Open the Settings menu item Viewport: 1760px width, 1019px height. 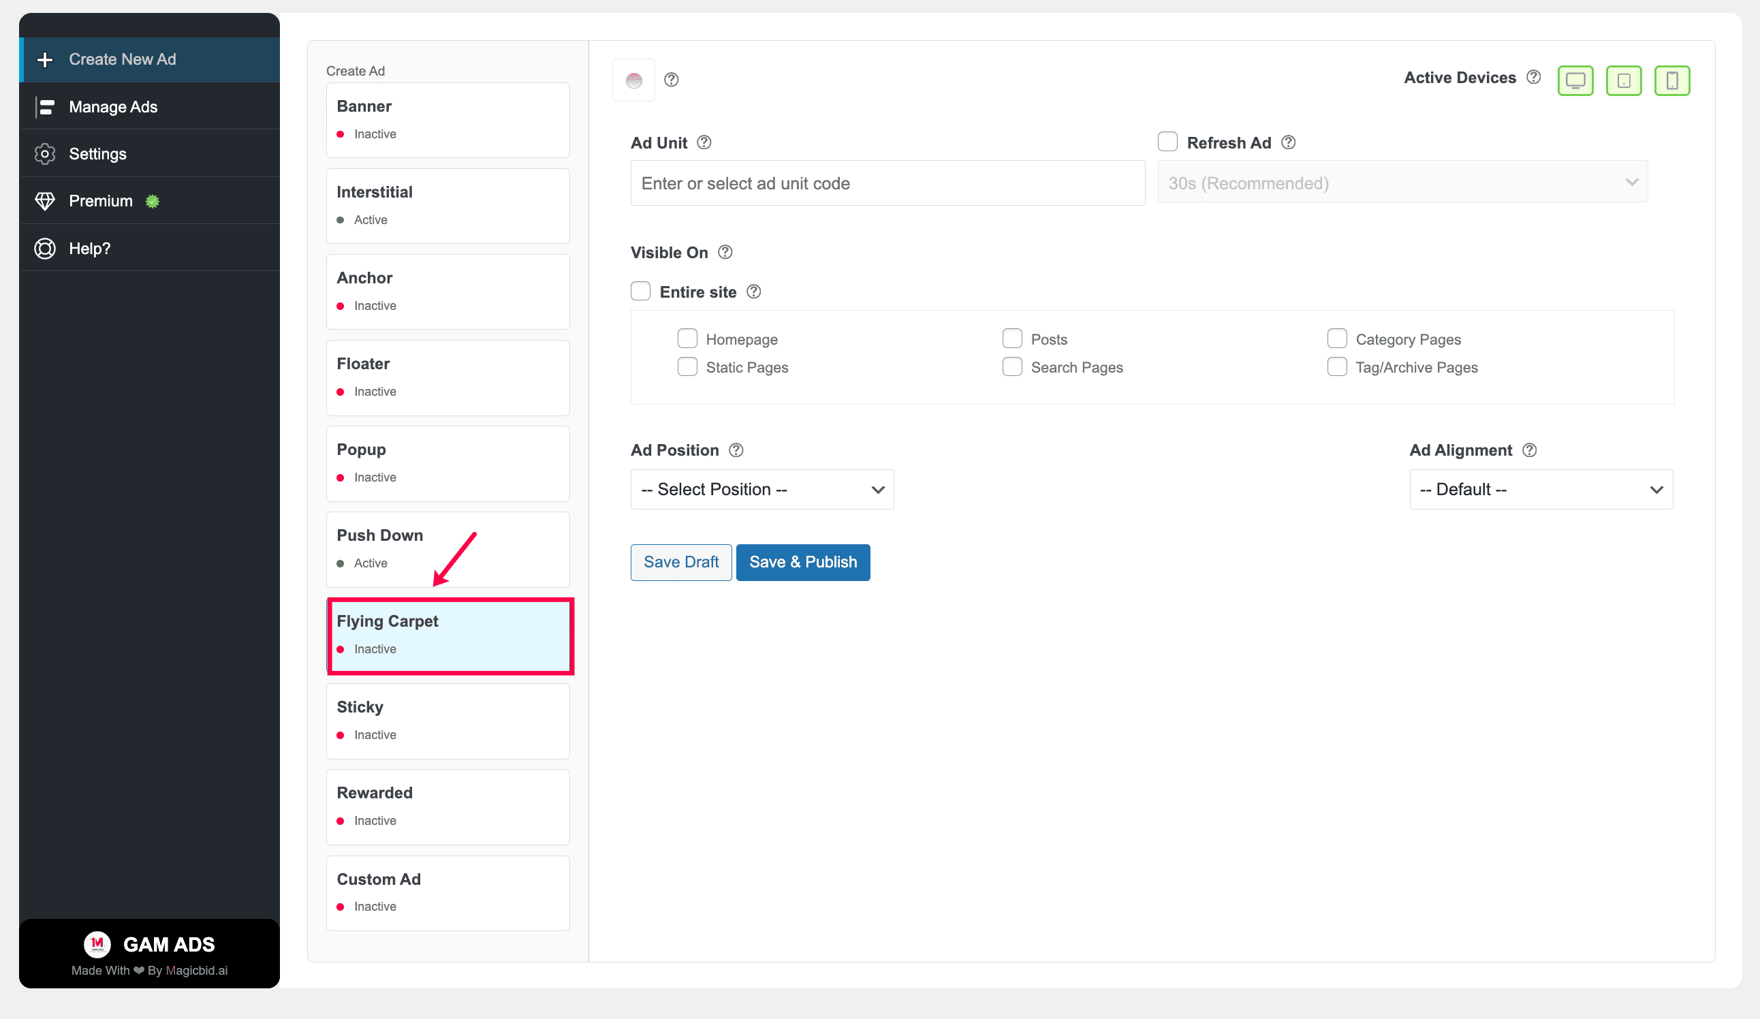pos(149,154)
